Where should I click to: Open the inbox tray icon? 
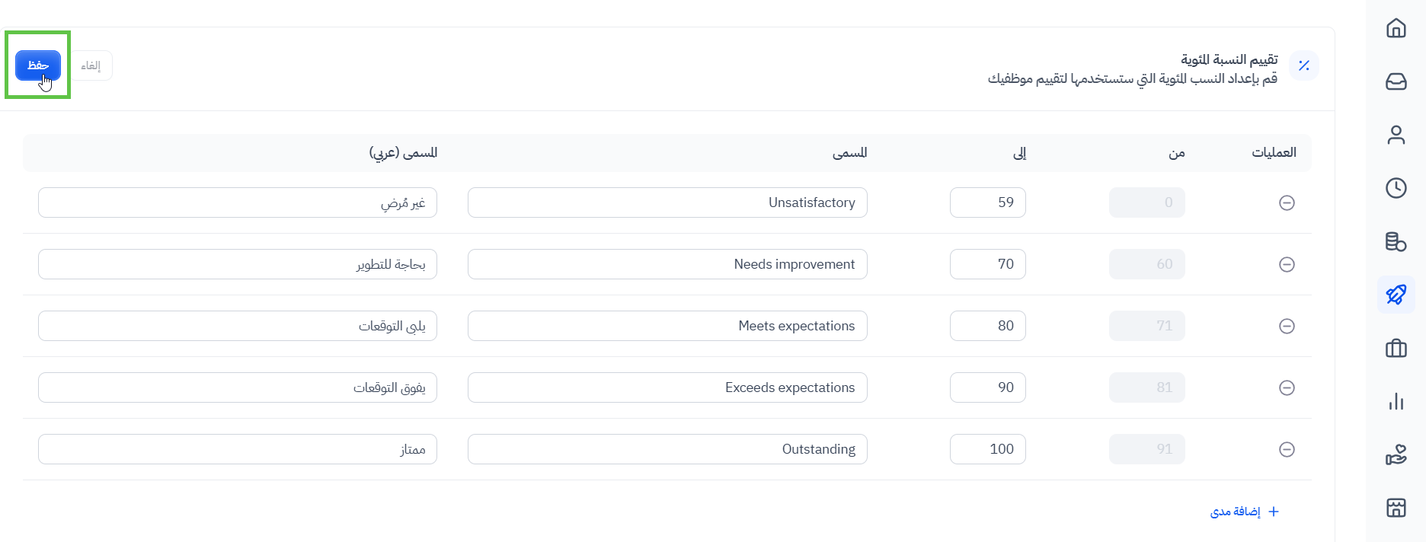pyautogui.click(x=1396, y=81)
